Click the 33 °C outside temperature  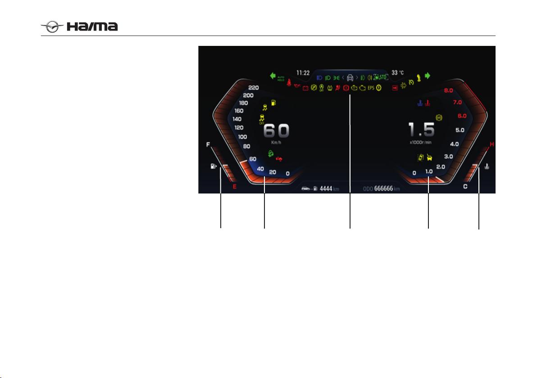tap(398, 73)
